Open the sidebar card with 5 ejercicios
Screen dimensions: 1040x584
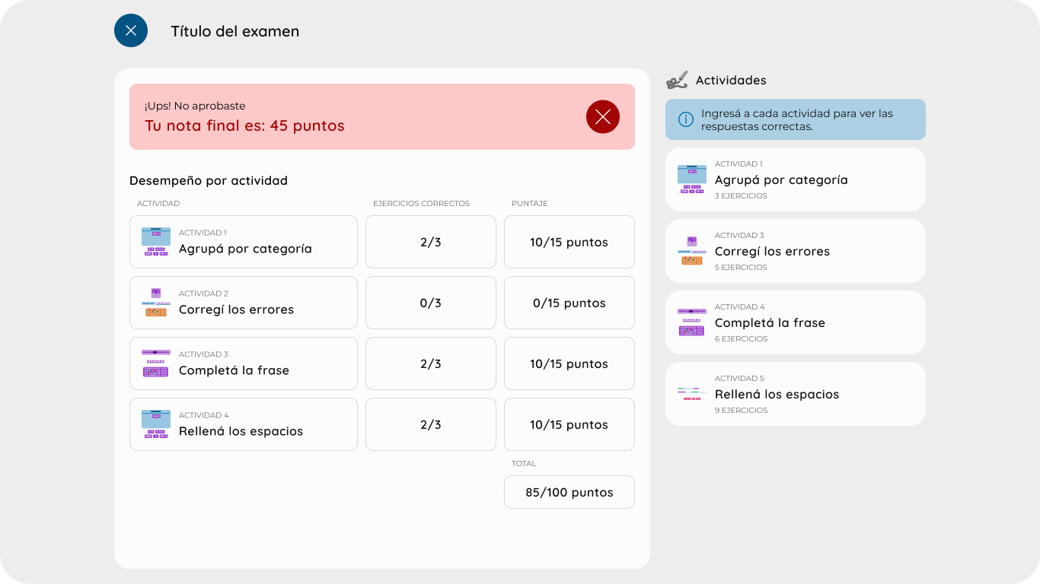coord(796,251)
